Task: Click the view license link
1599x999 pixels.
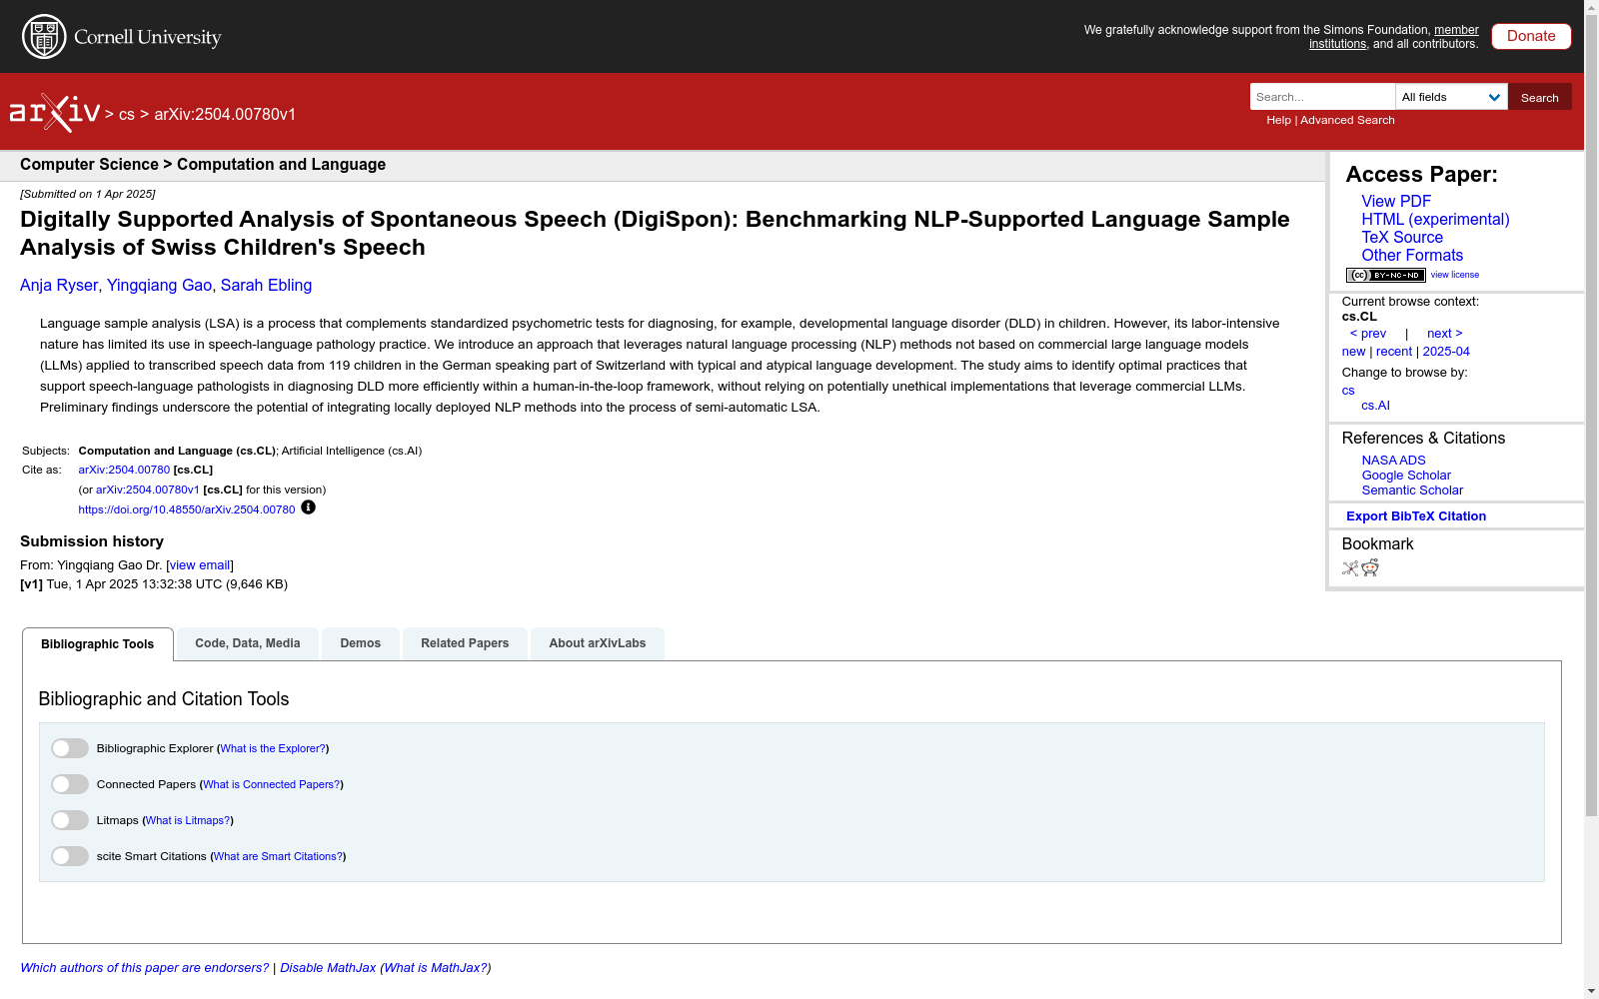Action: coord(1455,275)
